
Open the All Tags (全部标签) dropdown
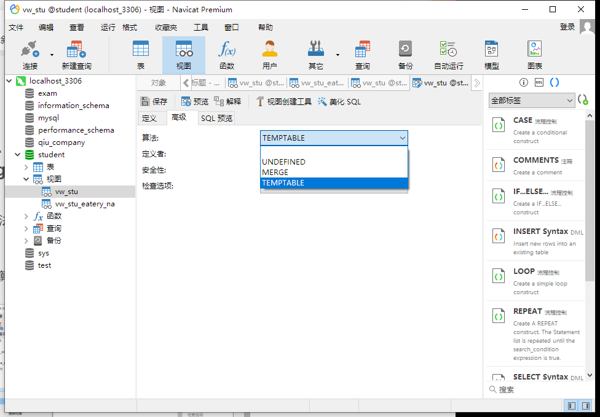click(x=532, y=101)
